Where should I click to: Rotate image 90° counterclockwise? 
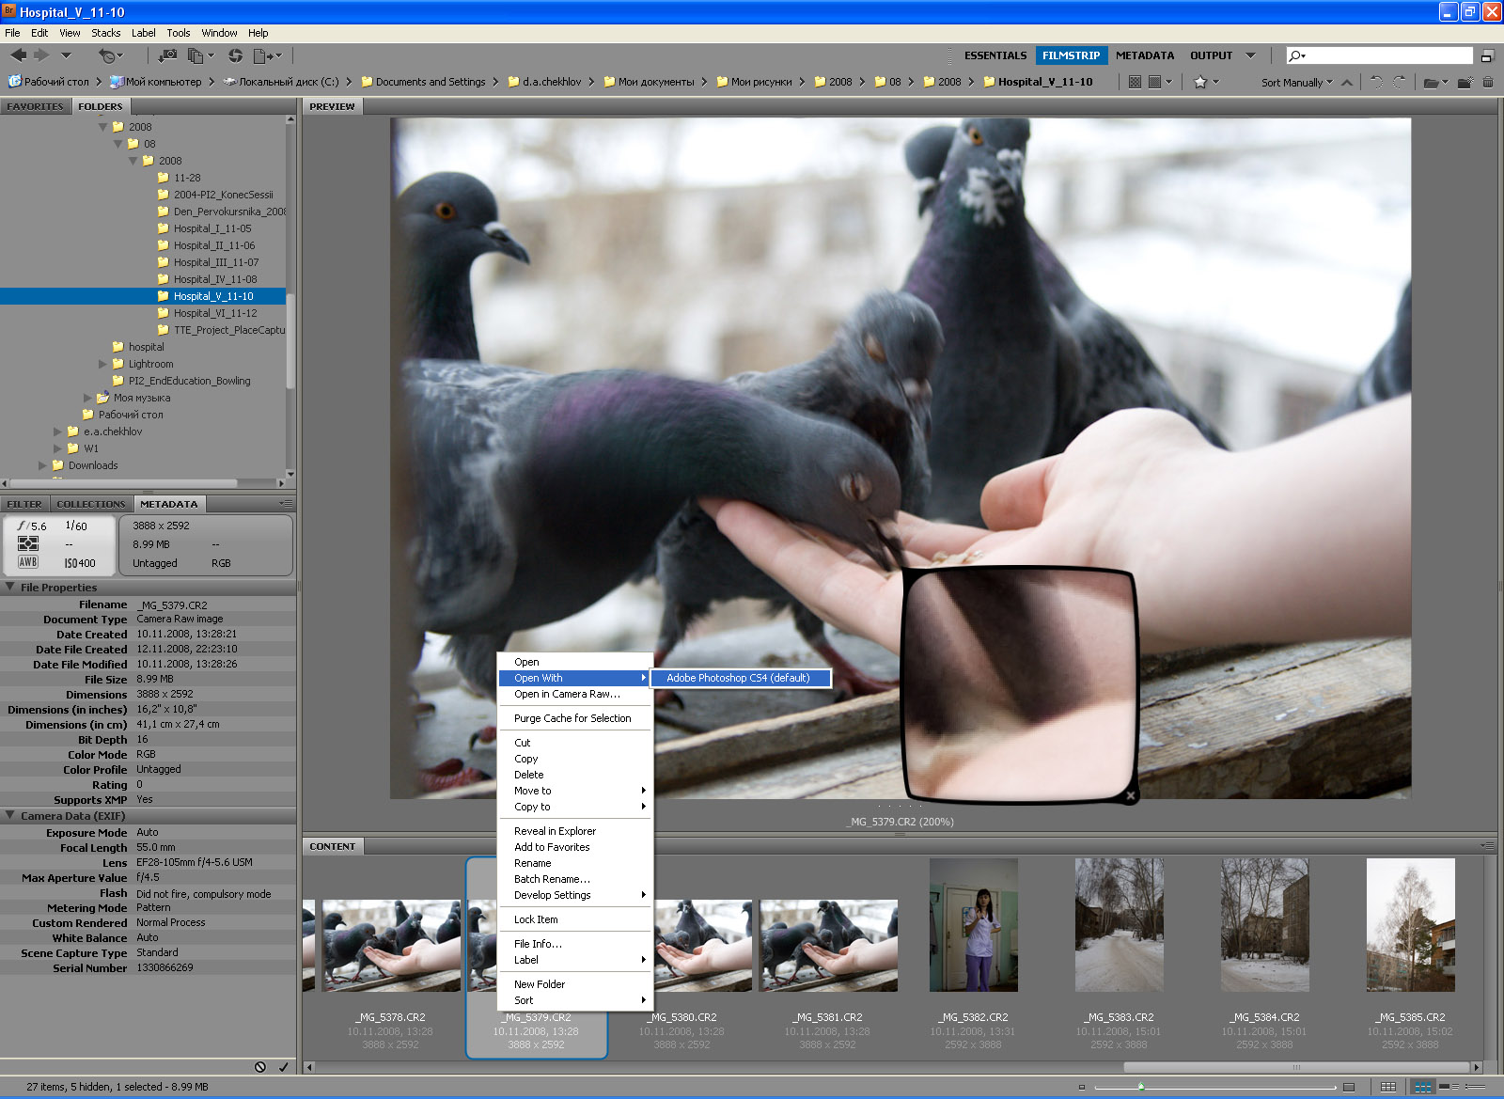[1376, 82]
